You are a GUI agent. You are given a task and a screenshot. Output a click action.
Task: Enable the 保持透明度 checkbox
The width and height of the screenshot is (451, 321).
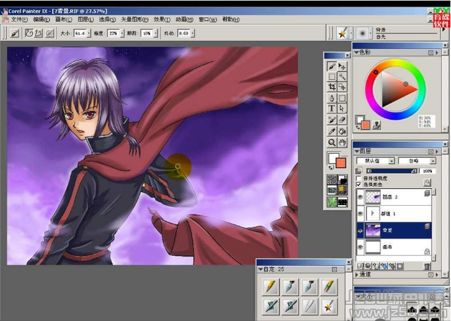pos(359,178)
